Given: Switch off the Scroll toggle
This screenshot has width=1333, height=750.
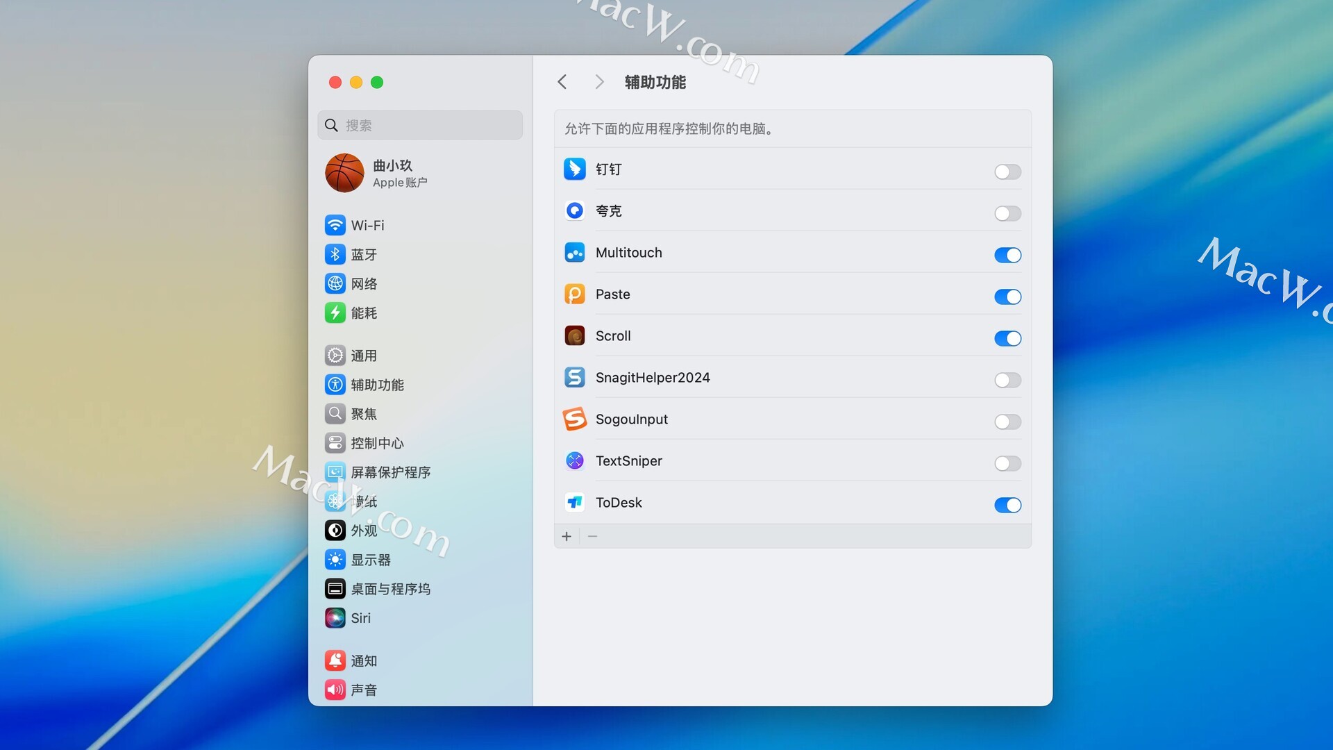Looking at the screenshot, I should coord(1007,338).
